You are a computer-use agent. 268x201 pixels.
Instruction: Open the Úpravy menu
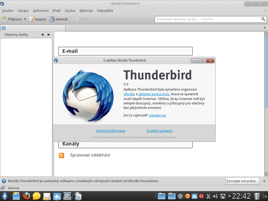[x=23, y=10]
